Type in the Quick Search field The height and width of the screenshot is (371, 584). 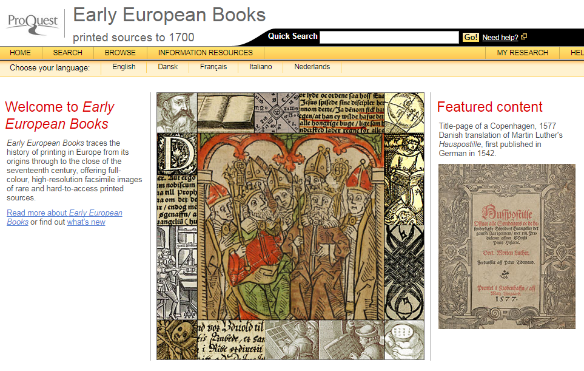tap(389, 37)
